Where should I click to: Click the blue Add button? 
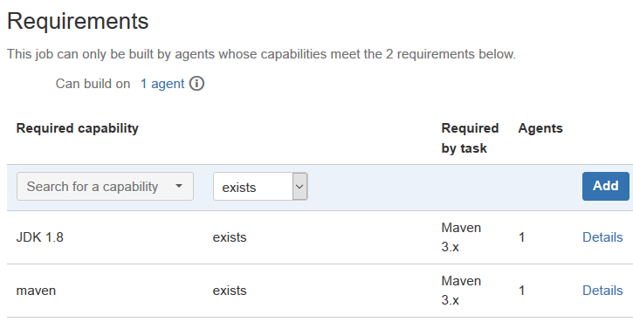pyautogui.click(x=606, y=186)
